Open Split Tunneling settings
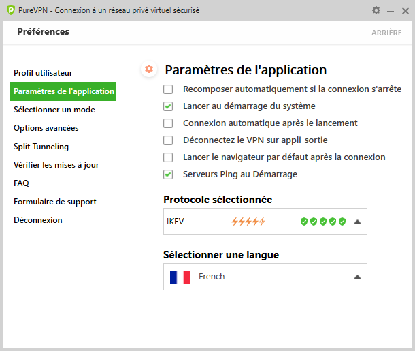 click(x=41, y=147)
